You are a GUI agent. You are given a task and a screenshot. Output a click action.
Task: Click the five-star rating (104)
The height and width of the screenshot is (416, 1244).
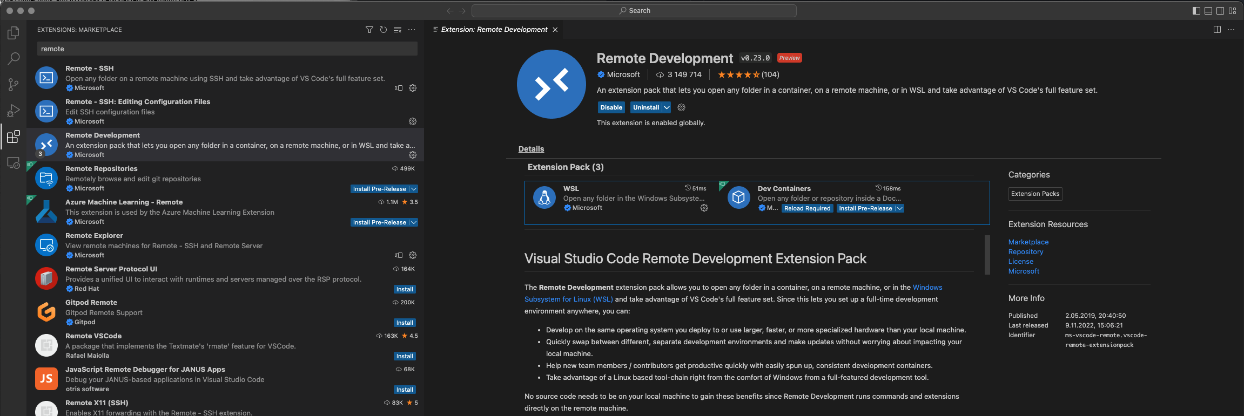[748, 74]
